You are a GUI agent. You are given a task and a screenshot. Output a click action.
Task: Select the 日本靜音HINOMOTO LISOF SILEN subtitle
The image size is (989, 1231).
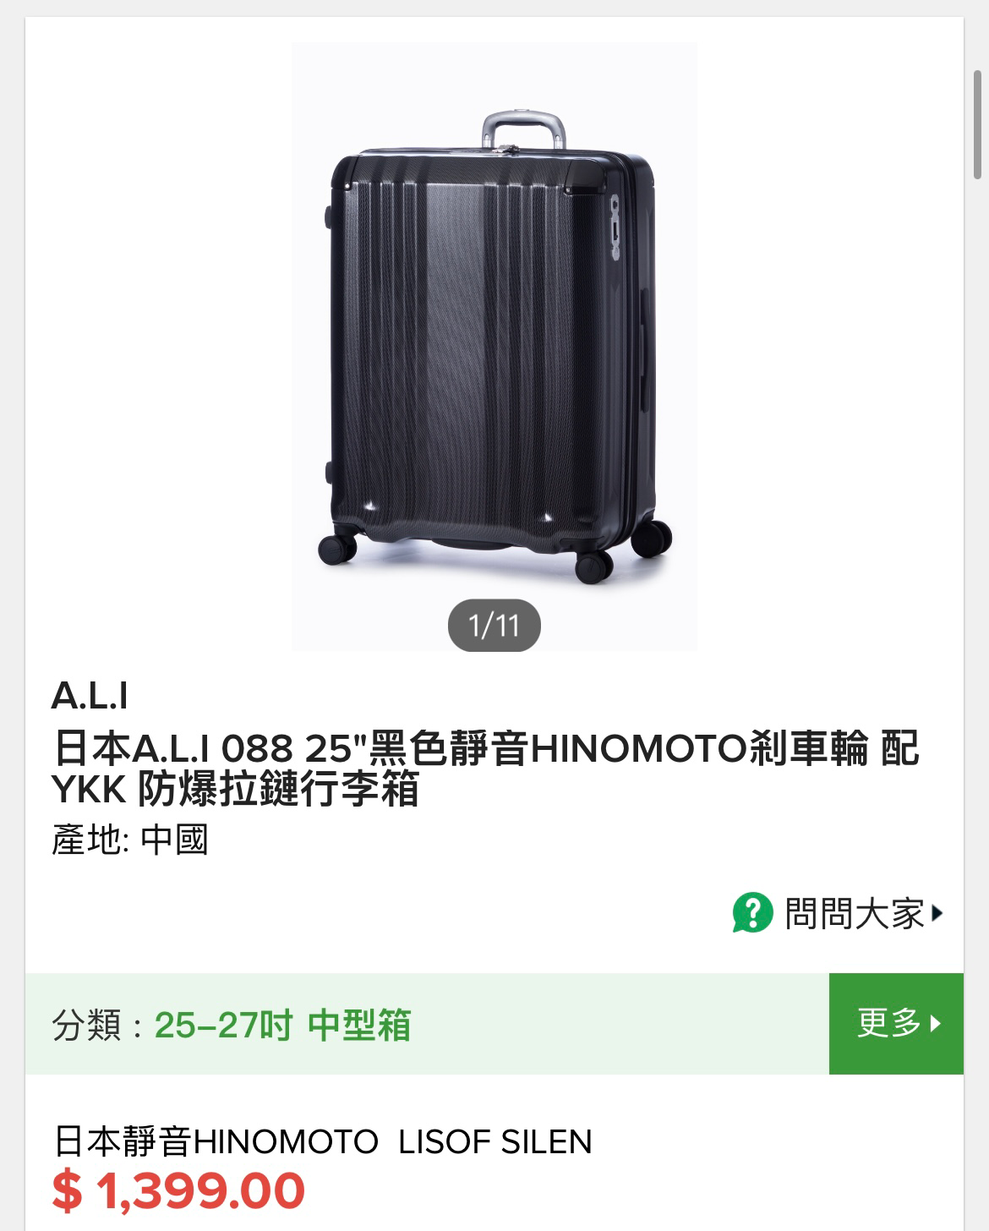(322, 1141)
